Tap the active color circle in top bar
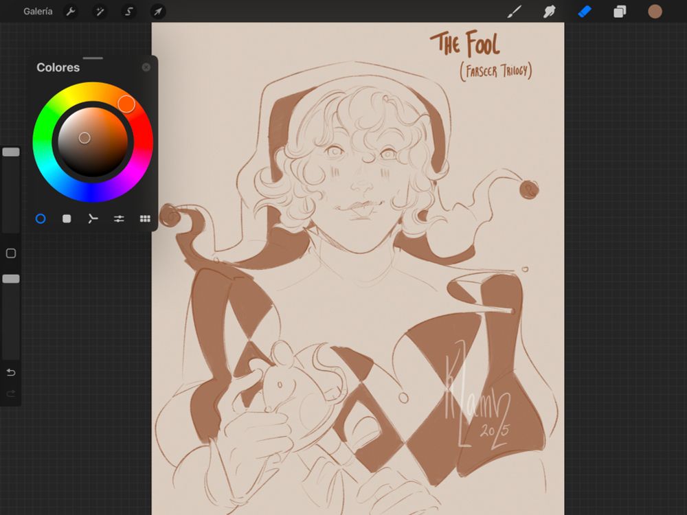The height and width of the screenshot is (515, 687). click(x=655, y=12)
